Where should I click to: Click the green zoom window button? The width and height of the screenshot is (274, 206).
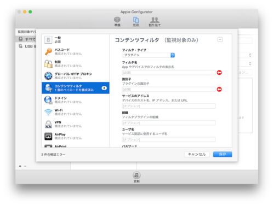(30, 12)
